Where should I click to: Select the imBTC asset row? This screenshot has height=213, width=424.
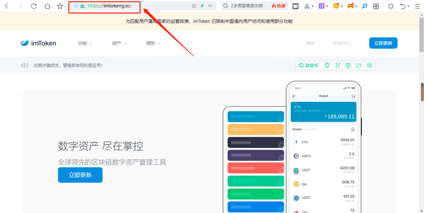coord(323,156)
